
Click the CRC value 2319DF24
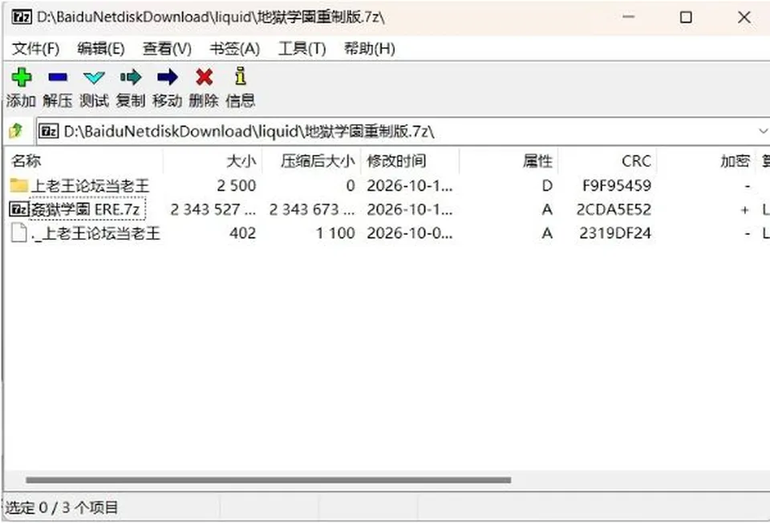coord(615,233)
